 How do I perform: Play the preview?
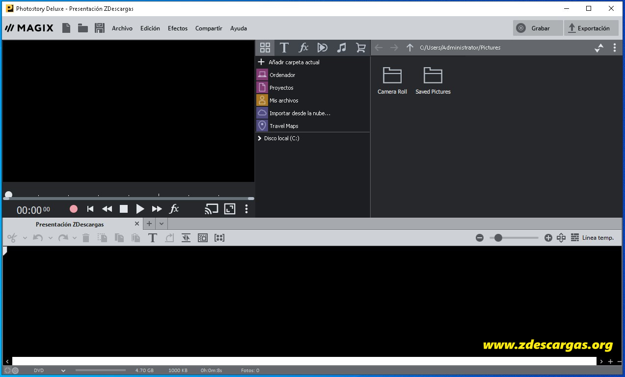pos(140,209)
